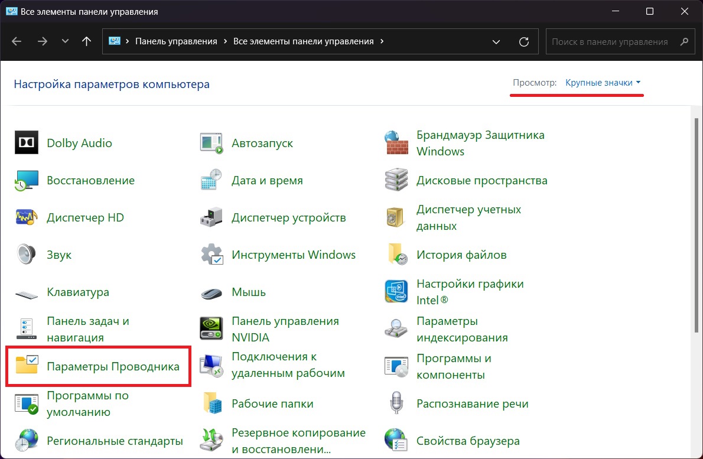Open the Восстановление monitor icon

(27, 180)
